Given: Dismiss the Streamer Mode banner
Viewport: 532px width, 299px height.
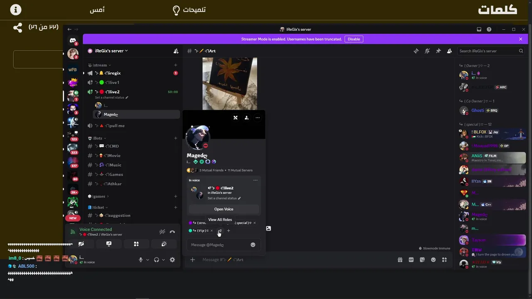Looking at the screenshot, I should 520,39.
